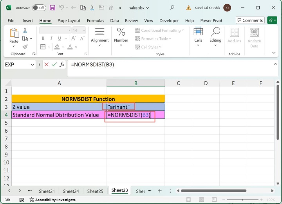This screenshot has height=204, width=282.
Task: Select the Sheet21 tab
Action: 47,191
